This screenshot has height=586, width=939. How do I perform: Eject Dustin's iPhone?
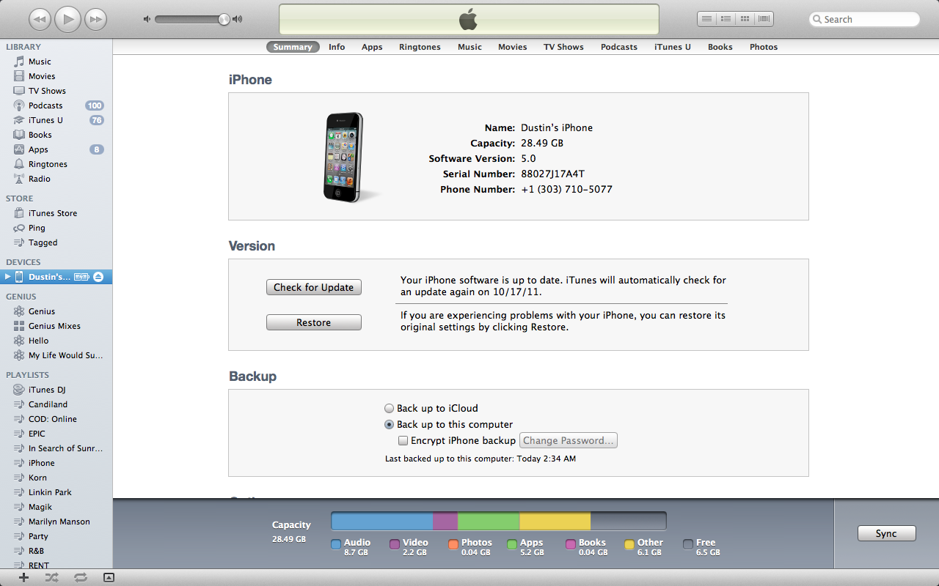pos(98,277)
